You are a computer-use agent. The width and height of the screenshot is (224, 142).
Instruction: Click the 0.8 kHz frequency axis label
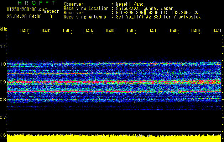tap(3, 99)
